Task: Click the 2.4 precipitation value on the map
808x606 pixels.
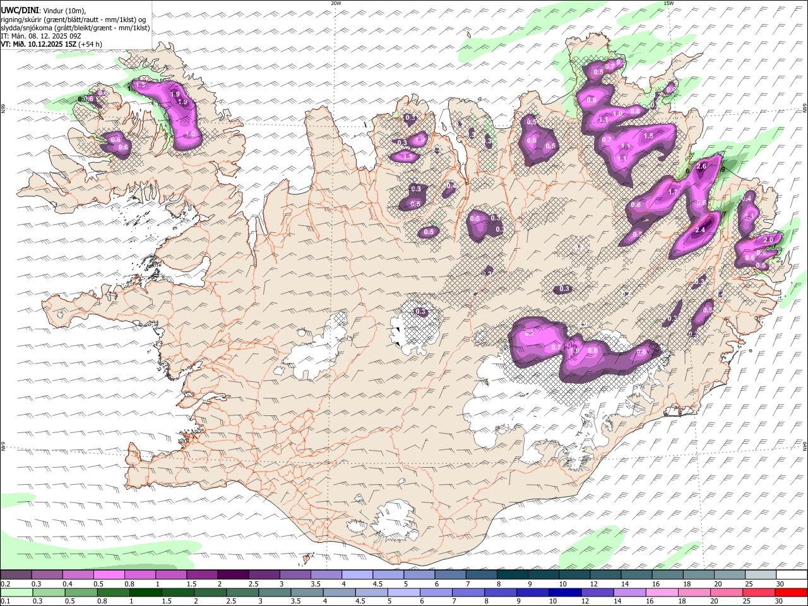Action: [x=699, y=230]
